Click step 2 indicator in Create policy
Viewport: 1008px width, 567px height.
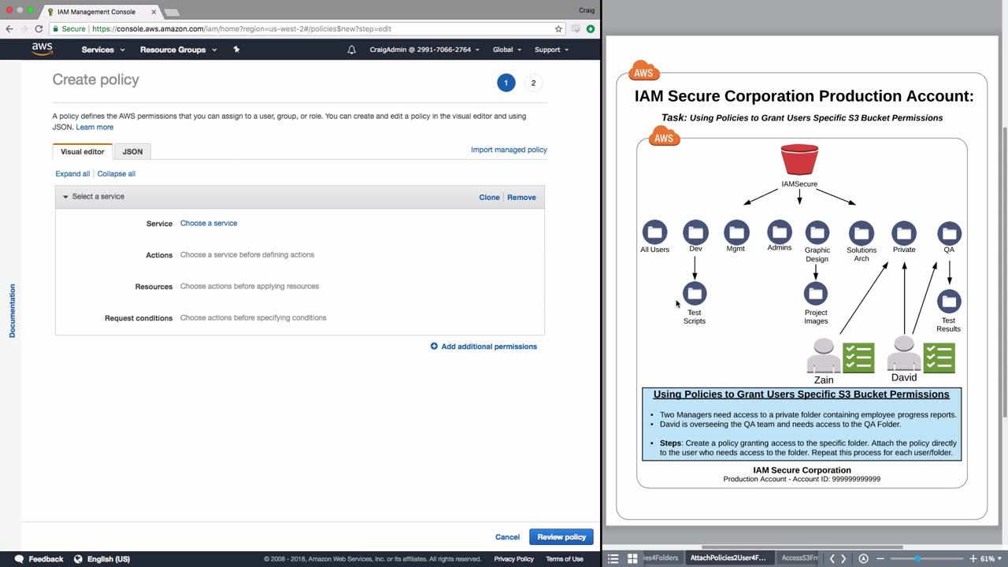pyautogui.click(x=533, y=83)
